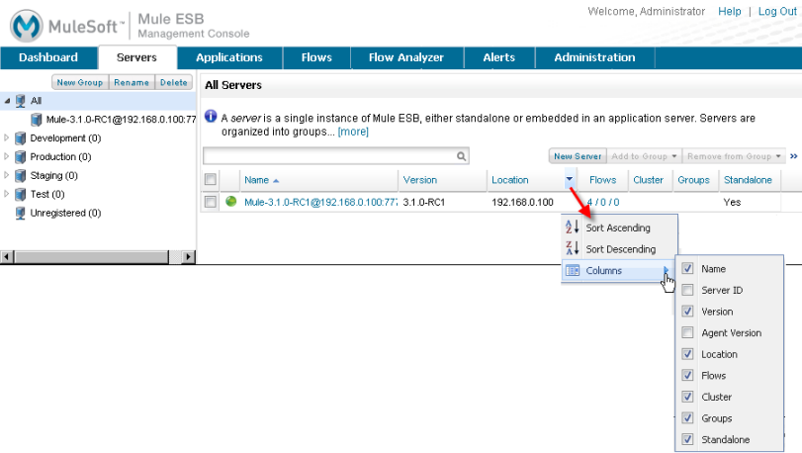Open the Flow Analyzer tab
Screen dimensions: 802x453
pos(406,57)
